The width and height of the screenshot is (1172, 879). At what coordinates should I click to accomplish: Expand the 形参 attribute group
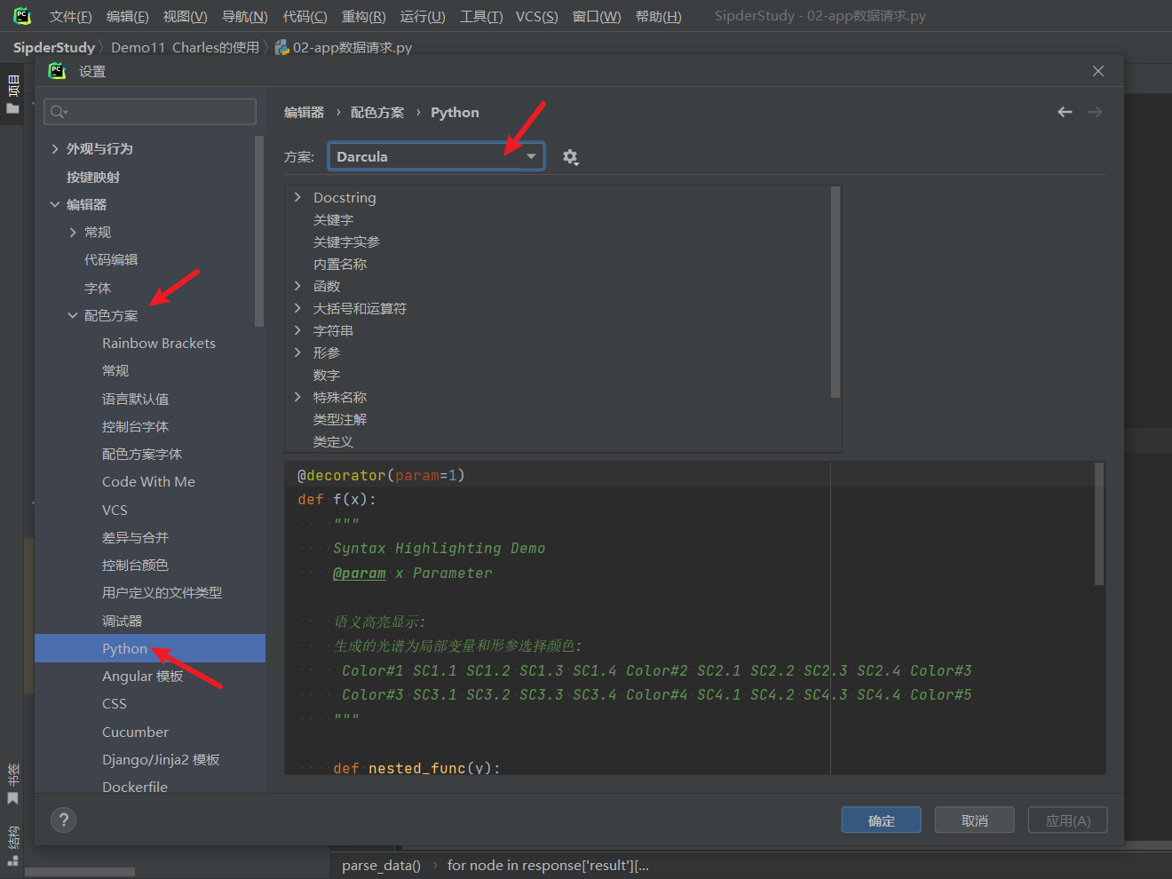tap(297, 352)
